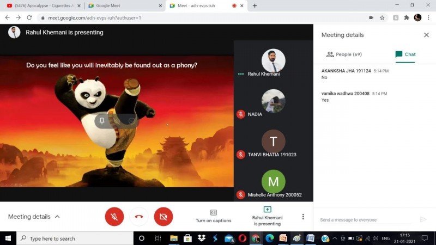Screen dimensions: 436x245
Task: Open the Mail app on the taskbar
Action: [229, 238]
